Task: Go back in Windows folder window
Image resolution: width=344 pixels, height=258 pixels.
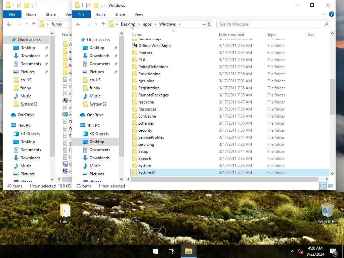Action: 78,24
